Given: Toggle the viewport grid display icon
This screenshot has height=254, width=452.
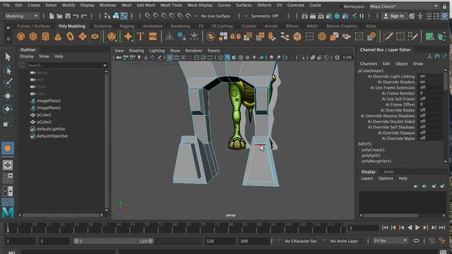Looking at the screenshot, I should click(x=169, y=58).
